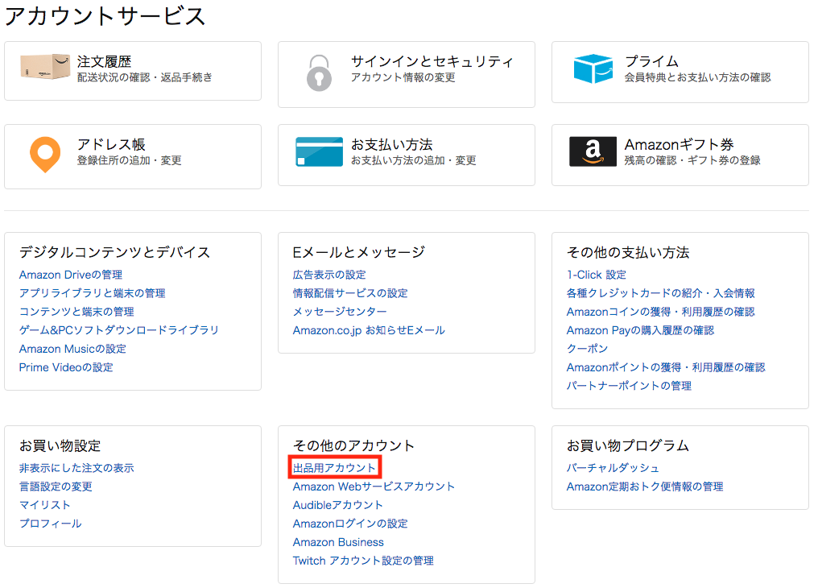The width and height of the screenshot is (818, 588).
Task: Open 出品用アカウント seller account link
Action: 334,468
